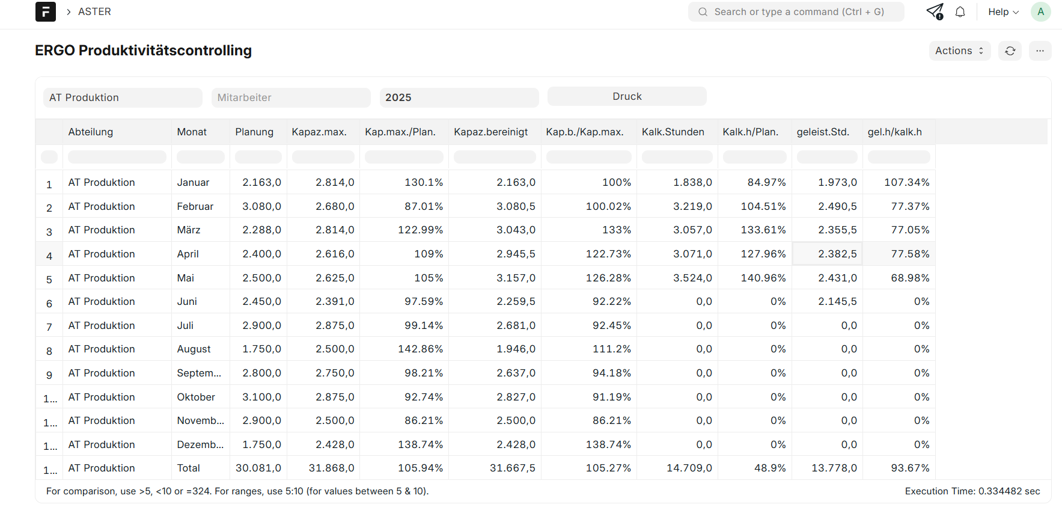The width and height of the screenshot is (1062, 513).
Task: Click the Monat column filter box
Action: pyautogui.click(x=200, y=157)
